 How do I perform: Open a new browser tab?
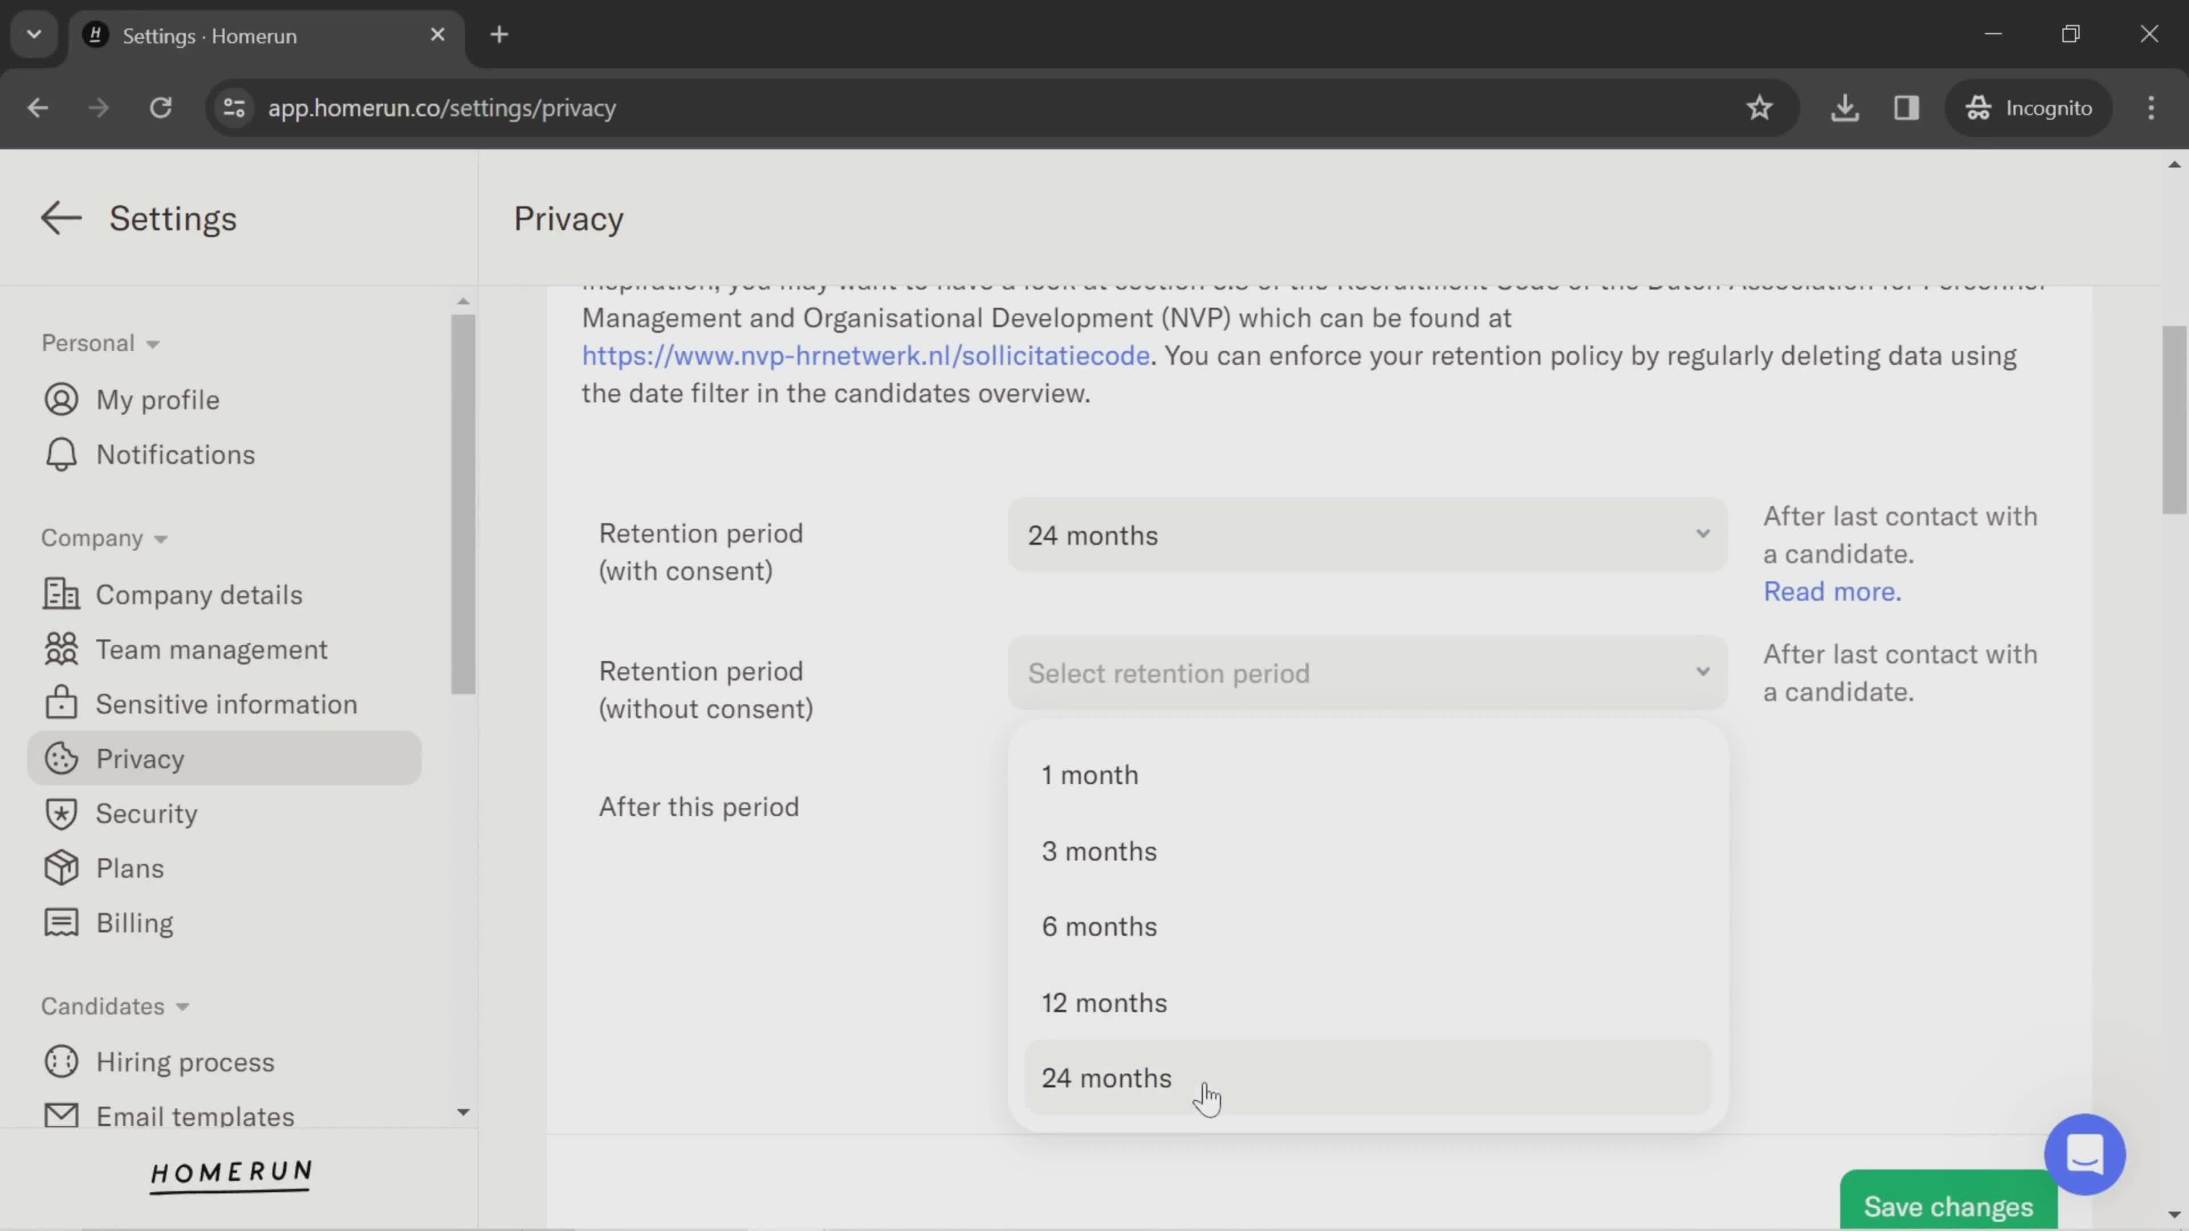coord(500,35)
